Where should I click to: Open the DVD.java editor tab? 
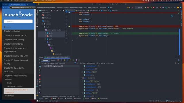114,11
